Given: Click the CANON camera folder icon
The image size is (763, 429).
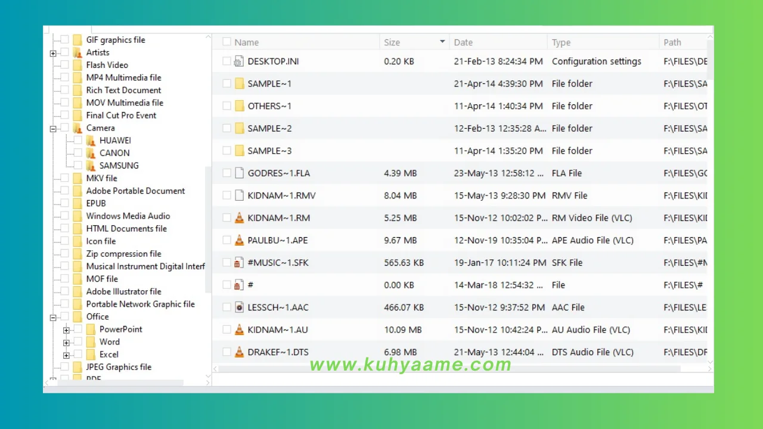Looking at the screenshot, I should click(x=91, y=153).
